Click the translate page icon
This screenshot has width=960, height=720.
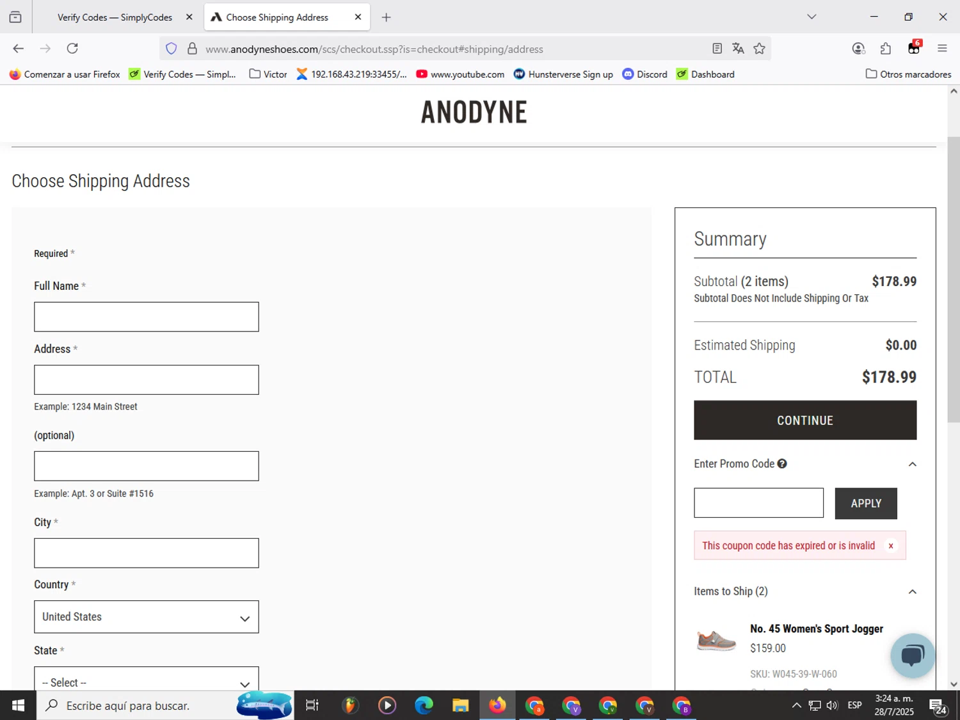tap(738, 49)
